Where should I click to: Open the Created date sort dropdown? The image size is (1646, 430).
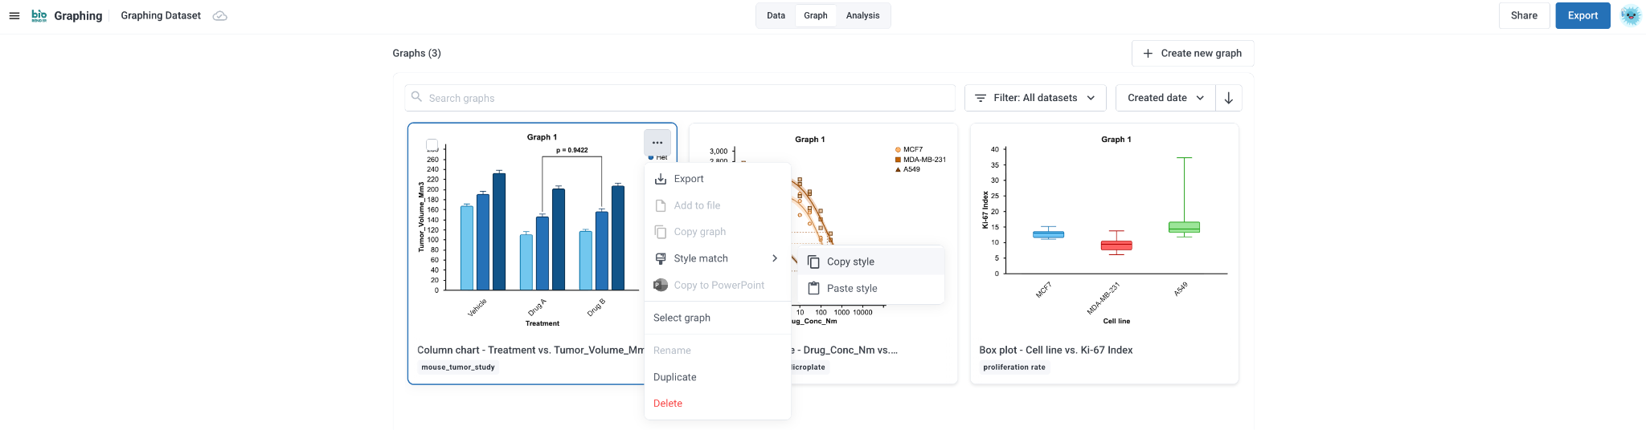pyautogui.click(x=1165, y=98)
